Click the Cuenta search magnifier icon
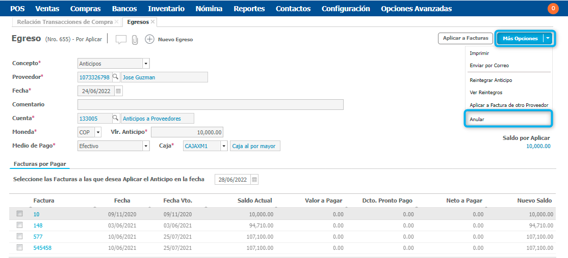Image resolution: width=568 pixels, height=258 pixels. [116, 118]
